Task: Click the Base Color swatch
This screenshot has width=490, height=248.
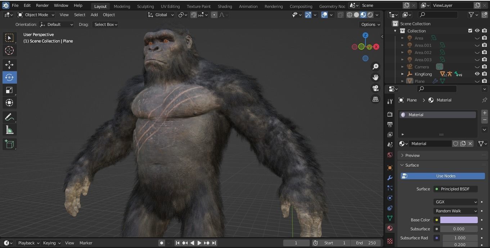Action: (459, 220)
